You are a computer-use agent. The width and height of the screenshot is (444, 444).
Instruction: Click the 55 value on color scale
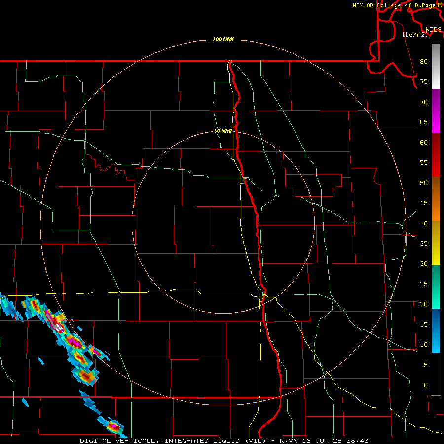424,162
